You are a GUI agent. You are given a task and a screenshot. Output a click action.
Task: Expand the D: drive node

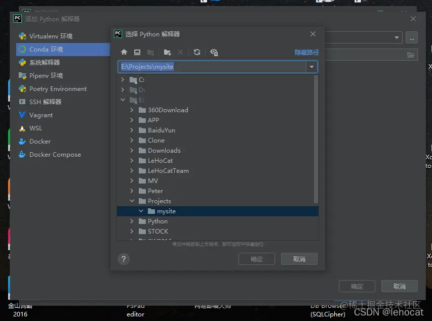(x=123, y=89)
